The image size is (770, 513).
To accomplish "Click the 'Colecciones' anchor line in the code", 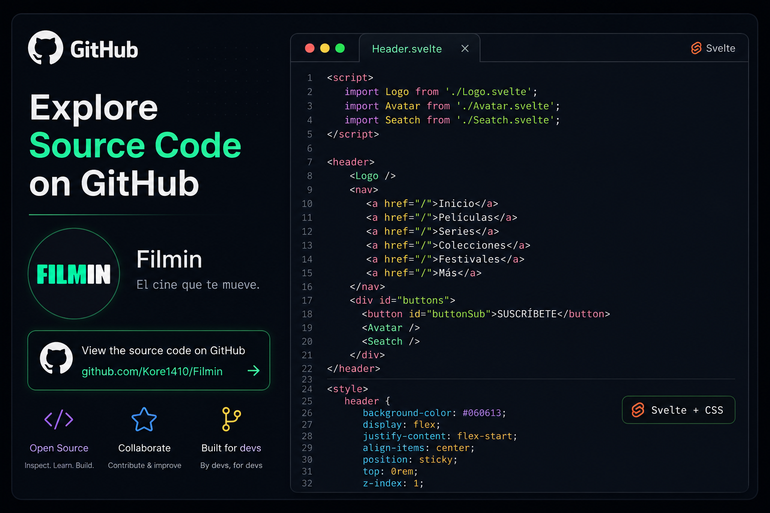I will [448, 245].
